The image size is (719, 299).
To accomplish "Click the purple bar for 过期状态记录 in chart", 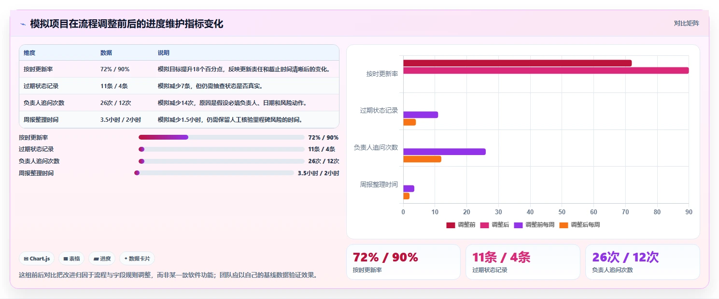I will click(x=421, y=115).
